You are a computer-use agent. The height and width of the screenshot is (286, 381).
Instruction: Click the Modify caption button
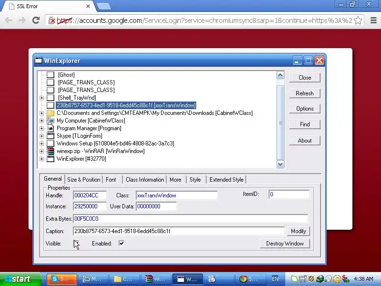click(299, 231)
